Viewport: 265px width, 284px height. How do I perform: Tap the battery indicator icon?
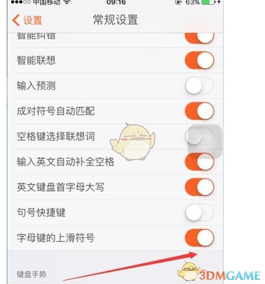click(x=208, y=2)
